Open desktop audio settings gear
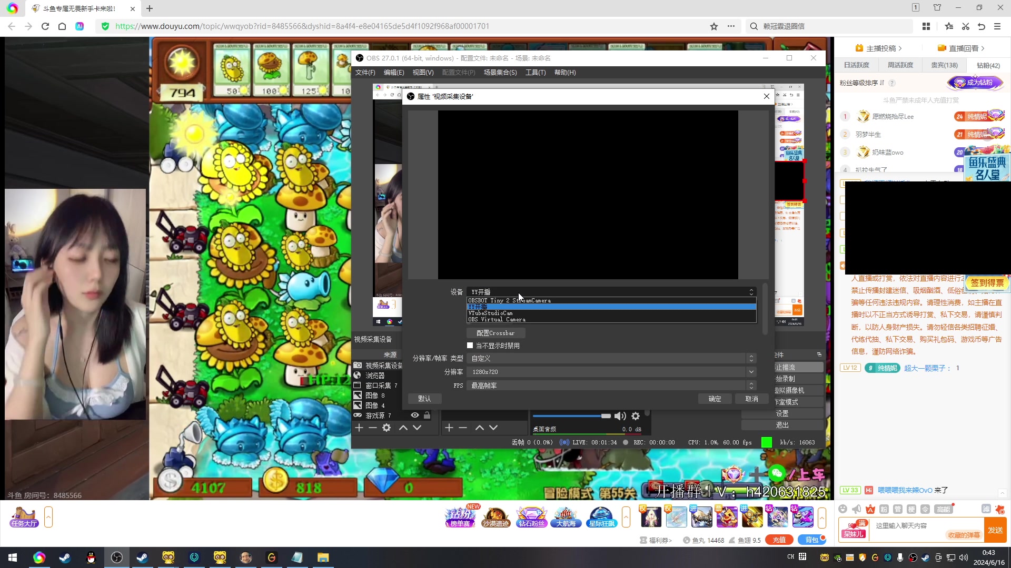The width and height of the screenshot is (1011, 568). [636, 416]
